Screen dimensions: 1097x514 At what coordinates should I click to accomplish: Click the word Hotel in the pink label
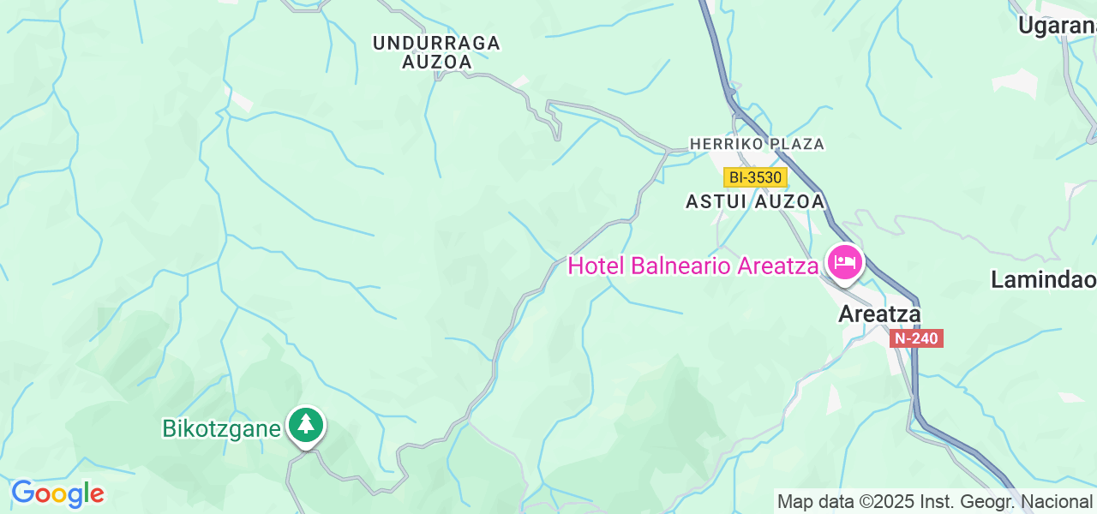click(x=596, y=266)
